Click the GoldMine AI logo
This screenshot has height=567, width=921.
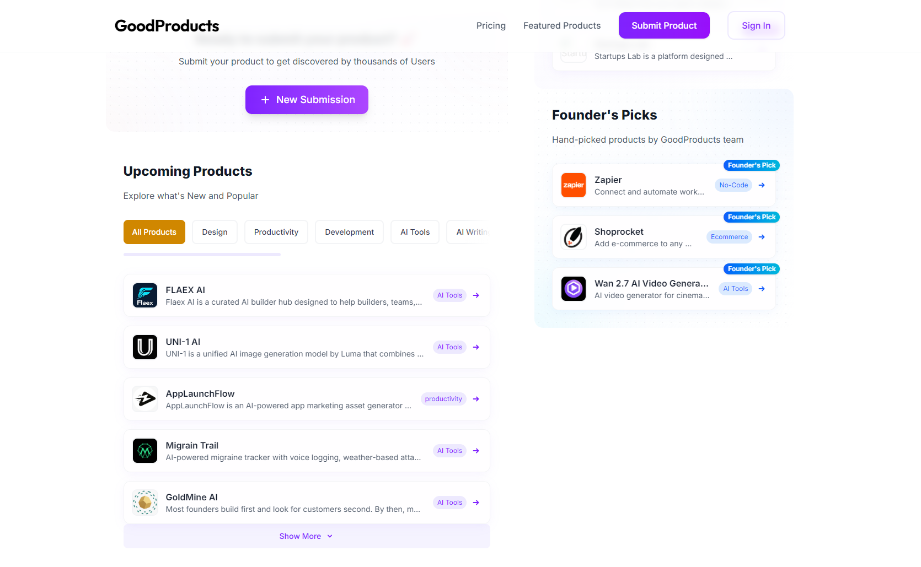coord(144,502)
